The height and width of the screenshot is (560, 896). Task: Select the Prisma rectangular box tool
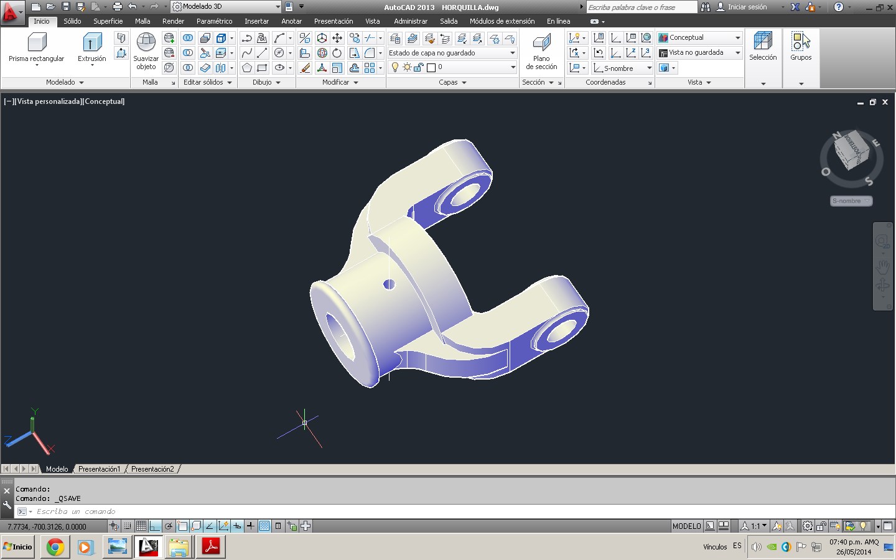(37, 43)
